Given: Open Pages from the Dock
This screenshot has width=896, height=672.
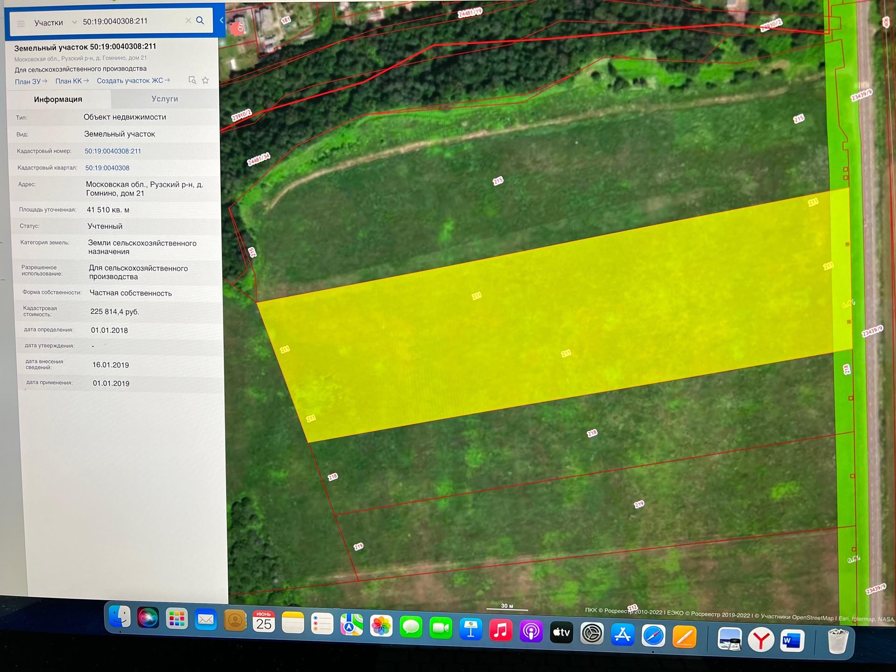Looking at the screenshot, I should click(684, 637).
